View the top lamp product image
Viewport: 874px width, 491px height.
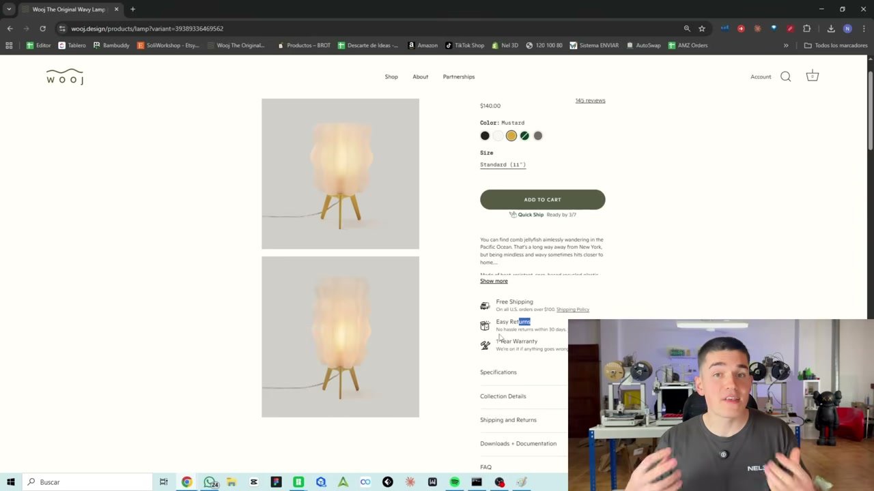340,174
